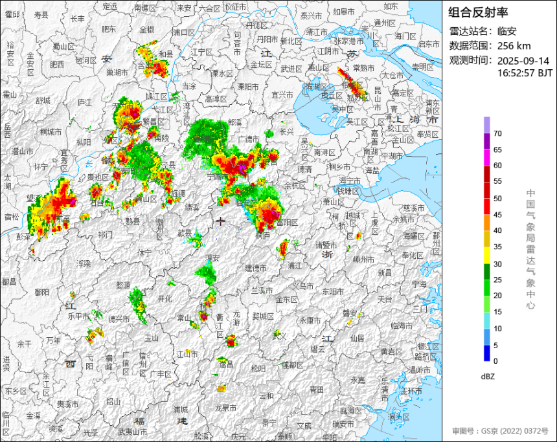557x442 pixels.
Task: Click the 萧山区 map label
Action: click(334, 202)
